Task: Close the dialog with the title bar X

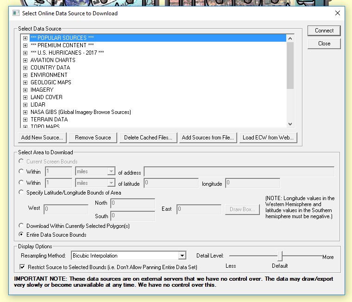Action: pyautogui.click(x=338, y=13)
